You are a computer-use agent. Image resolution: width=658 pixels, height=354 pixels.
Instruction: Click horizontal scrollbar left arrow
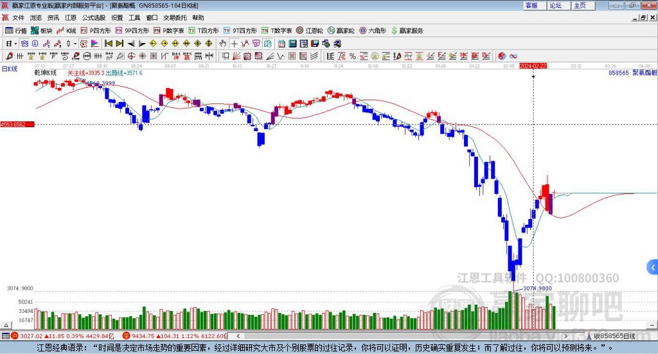point(238,336)
